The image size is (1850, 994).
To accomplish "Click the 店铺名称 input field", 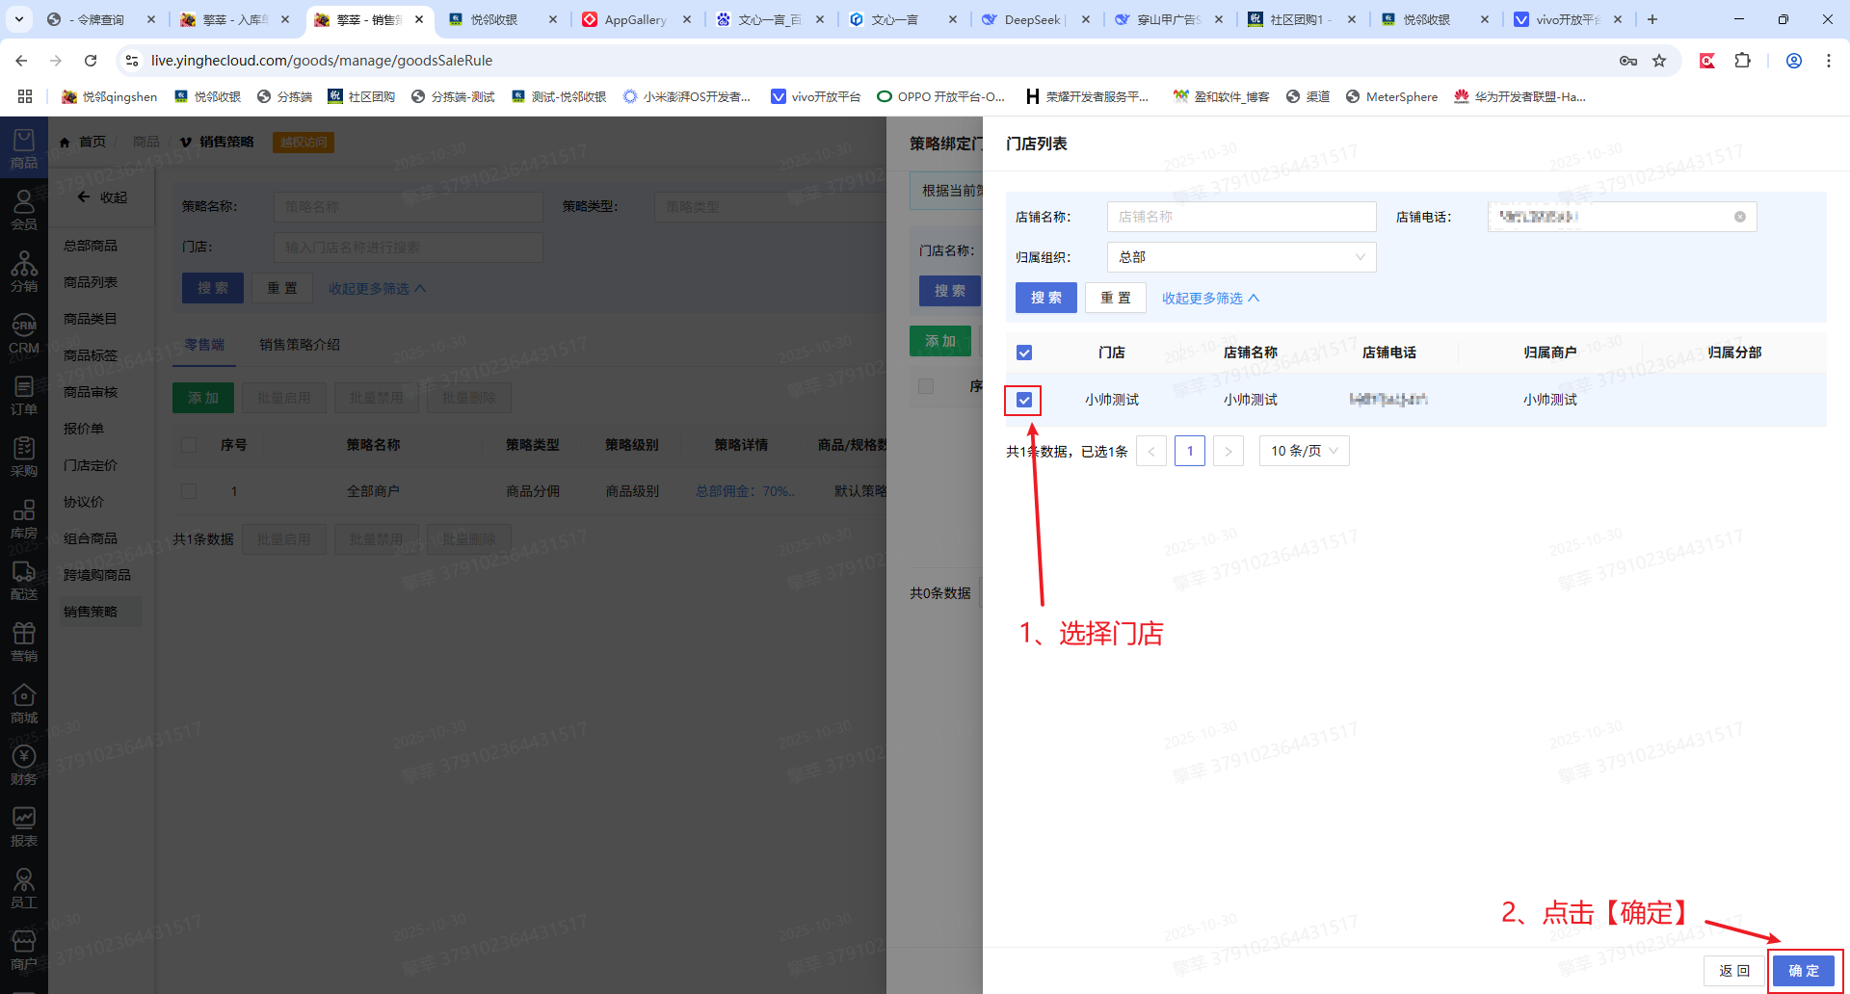I will (1241, 217).
